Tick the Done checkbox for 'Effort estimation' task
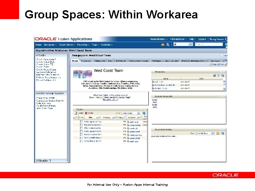The image size is (255, 191). (x=81, y=128)
